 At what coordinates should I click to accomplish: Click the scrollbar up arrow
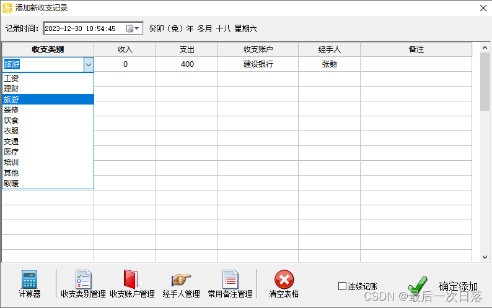485,48
